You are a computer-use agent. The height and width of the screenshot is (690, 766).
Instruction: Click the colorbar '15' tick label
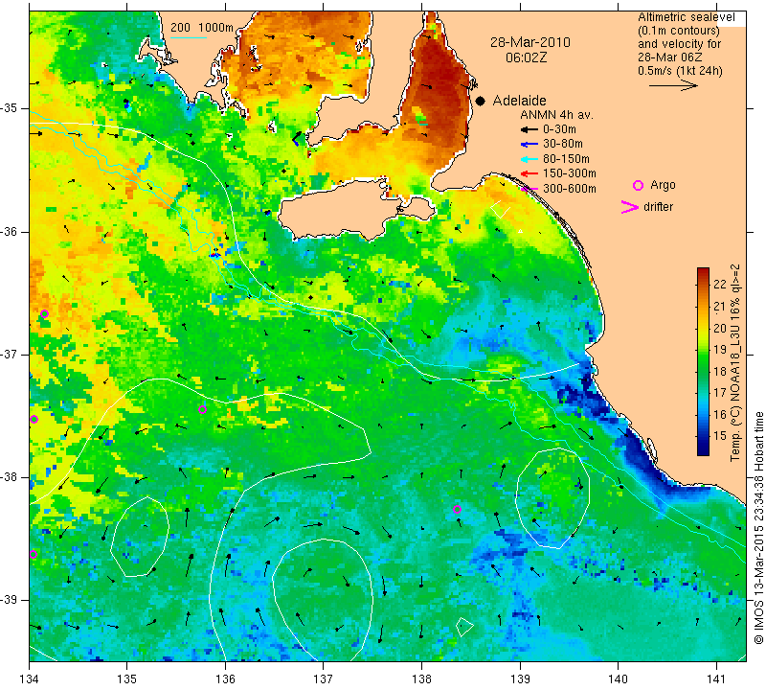720,436
